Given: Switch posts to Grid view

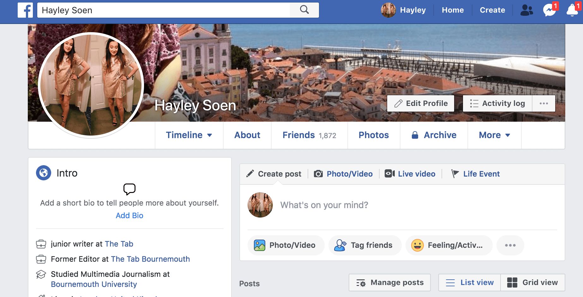Looking at the screenshot, I should point(533,282).
